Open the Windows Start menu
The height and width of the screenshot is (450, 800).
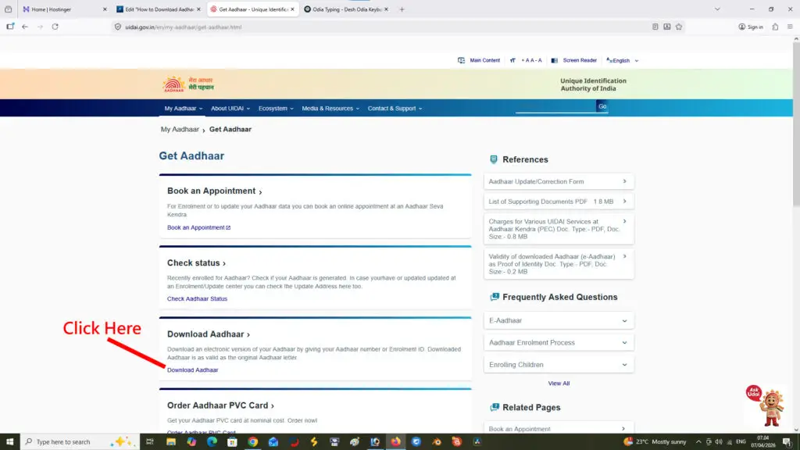pyautogui.click(x=8, y=441)
